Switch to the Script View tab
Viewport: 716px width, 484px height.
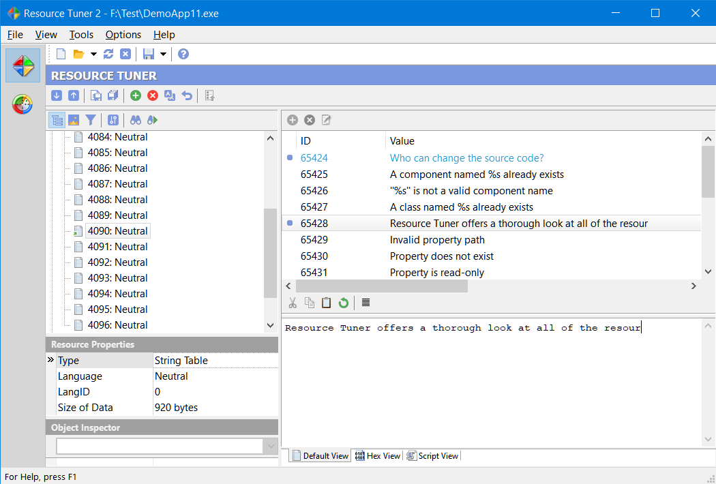[x=432, y=455]
